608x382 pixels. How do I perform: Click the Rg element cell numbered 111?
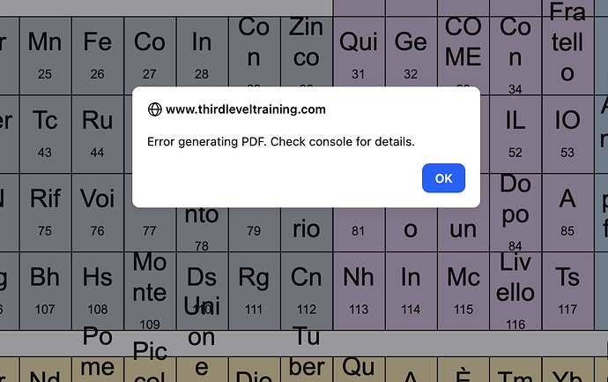(x=254, y=288)
